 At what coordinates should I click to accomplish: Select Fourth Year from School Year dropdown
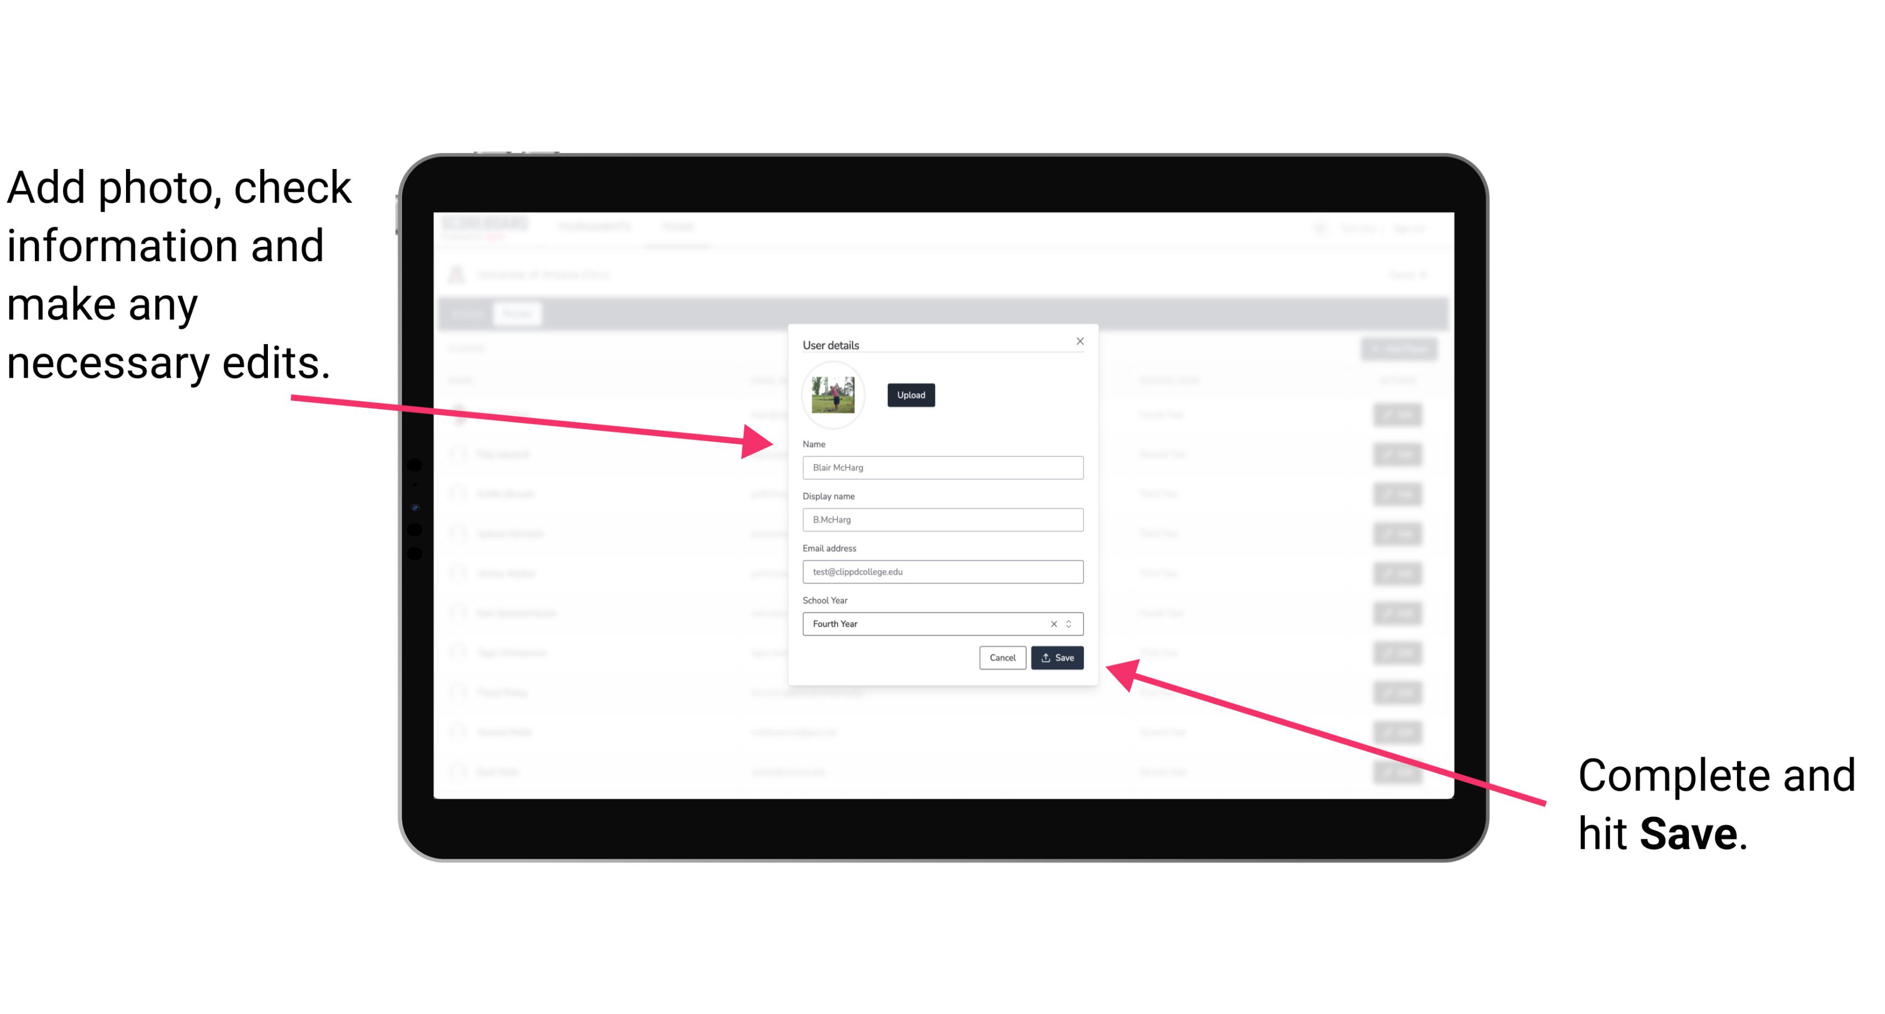pyautogui.click(x=941, y=623)
